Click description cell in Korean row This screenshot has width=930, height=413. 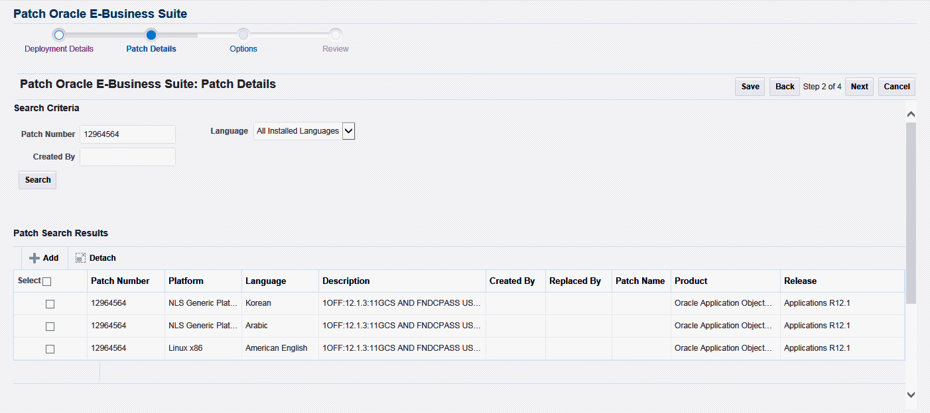coord(402,303)
